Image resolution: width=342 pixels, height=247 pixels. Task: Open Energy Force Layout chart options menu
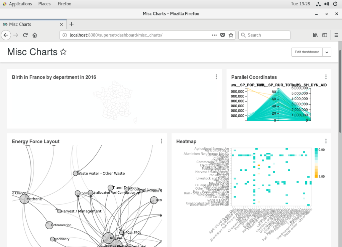click(x=161, y=141)
